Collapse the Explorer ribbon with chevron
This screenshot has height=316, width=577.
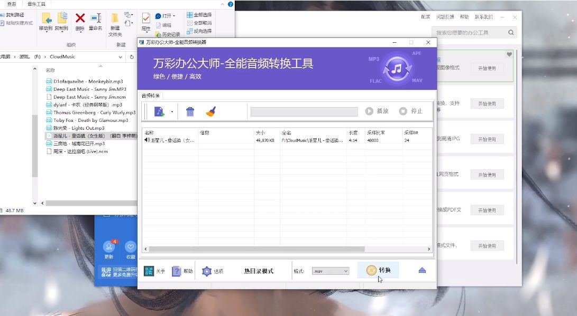(x=222, y=4)
